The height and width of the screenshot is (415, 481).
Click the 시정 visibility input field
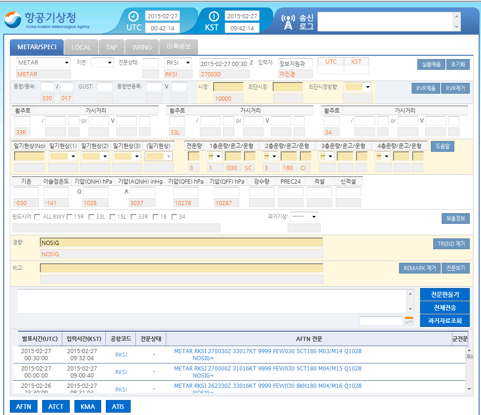click(229, 87)
